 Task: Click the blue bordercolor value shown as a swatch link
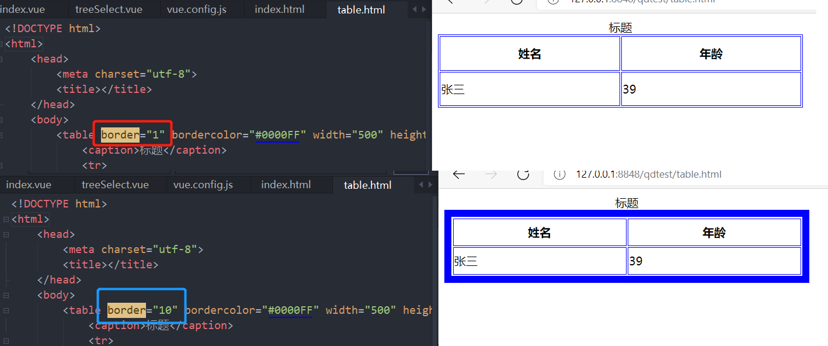(278, 134)
